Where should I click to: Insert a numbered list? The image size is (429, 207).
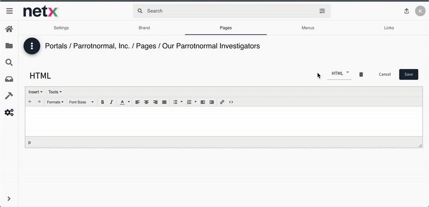(189, 102)
